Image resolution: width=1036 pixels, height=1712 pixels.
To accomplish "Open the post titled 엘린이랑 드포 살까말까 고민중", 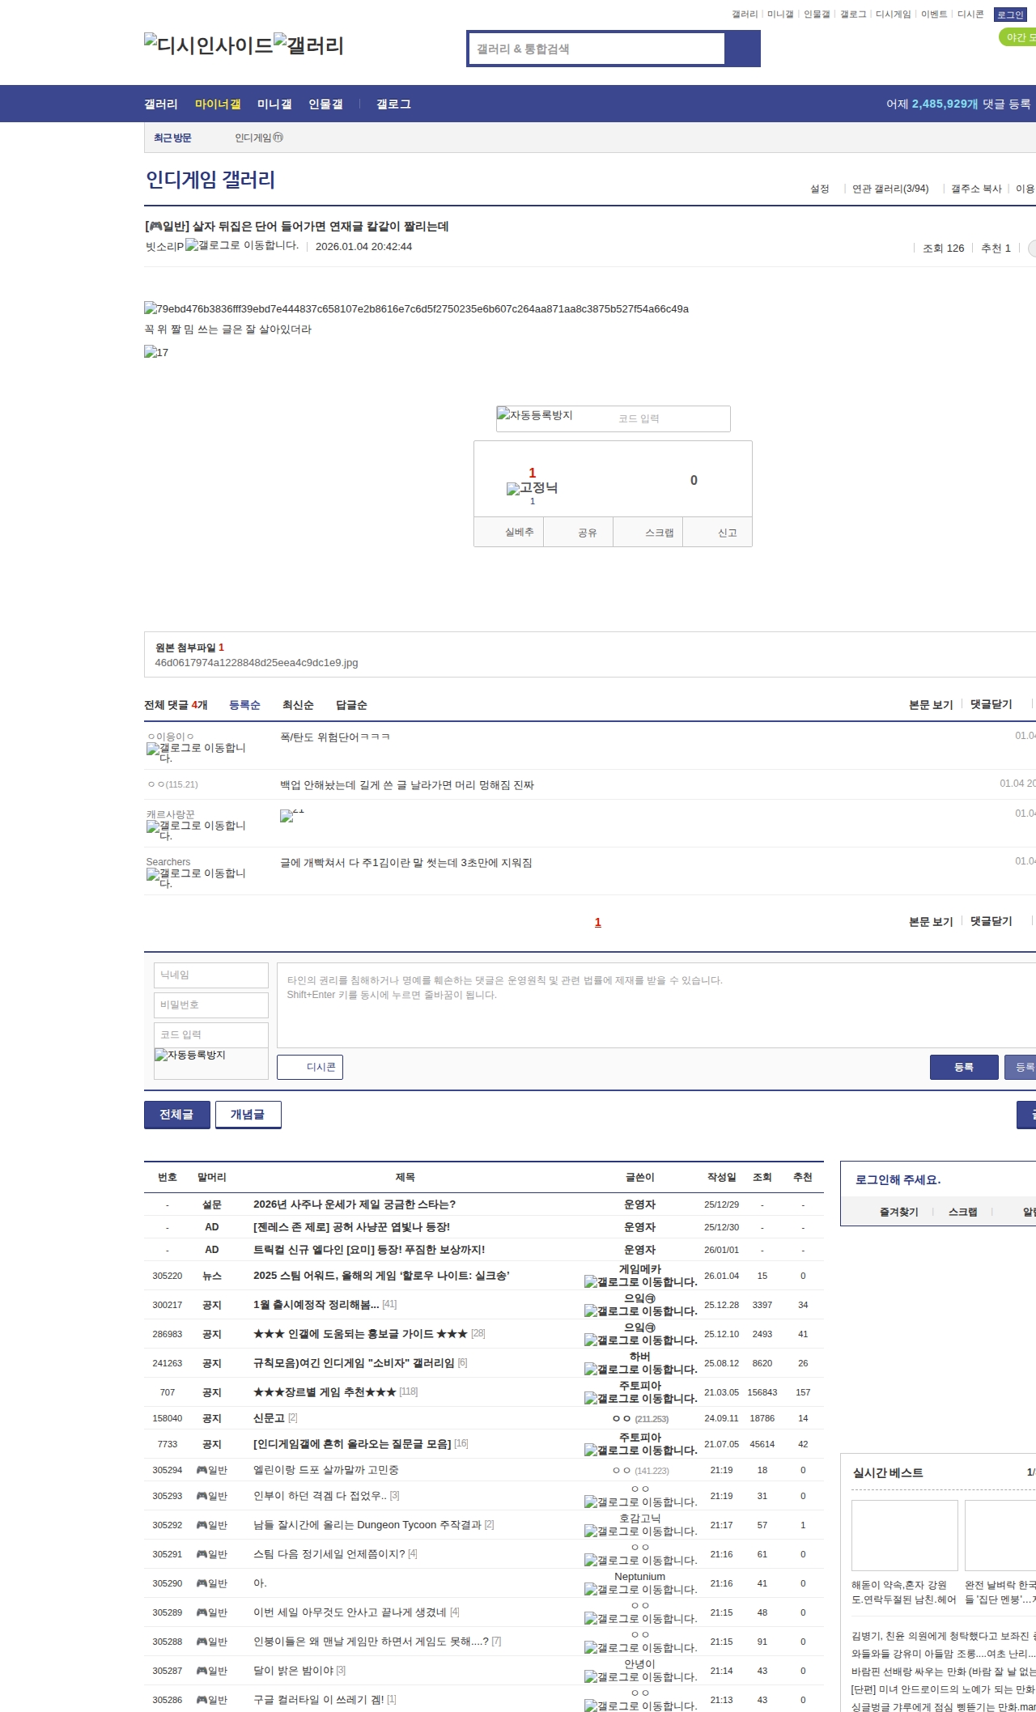I will click(325, 1470).
